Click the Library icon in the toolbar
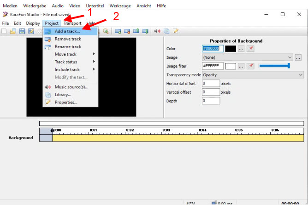 click(166, 31)
